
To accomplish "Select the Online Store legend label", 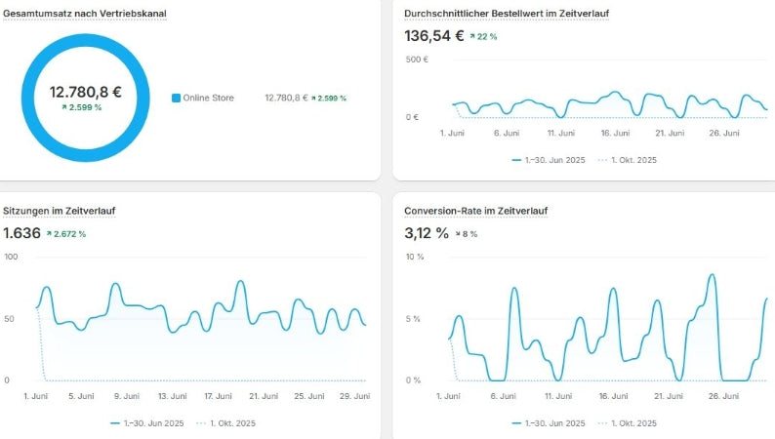I will (208, 99).
